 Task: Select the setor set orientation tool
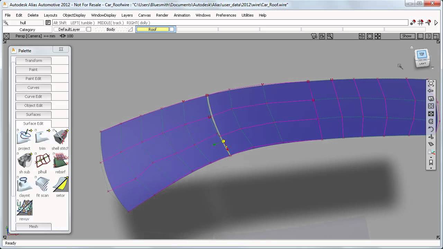[x=60, y=184]
